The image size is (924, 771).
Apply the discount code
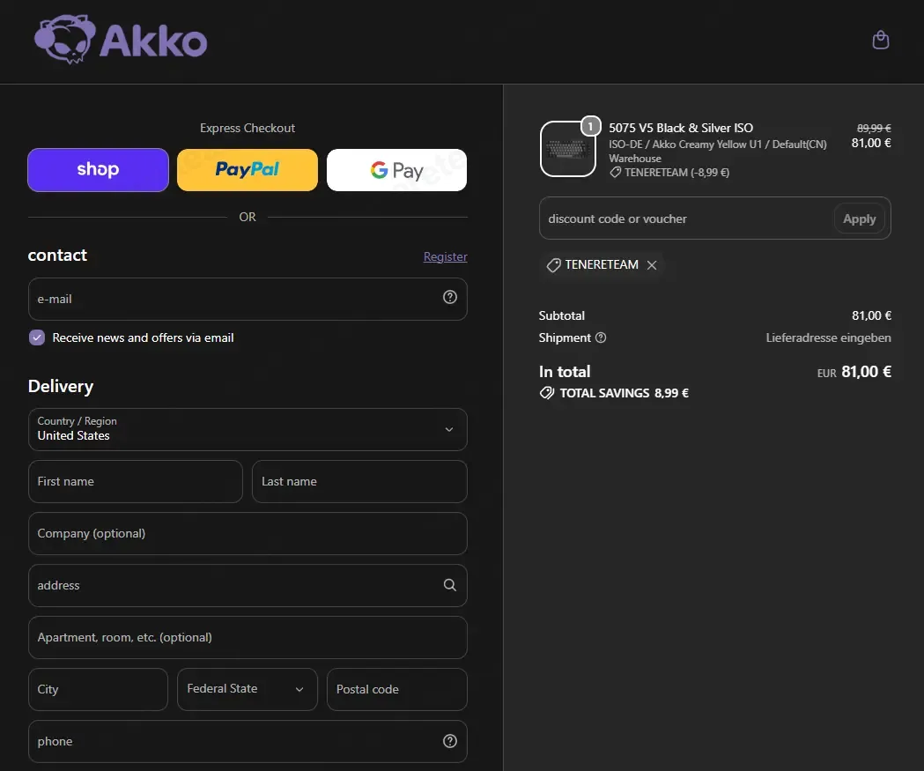click(x=859, y=219)
